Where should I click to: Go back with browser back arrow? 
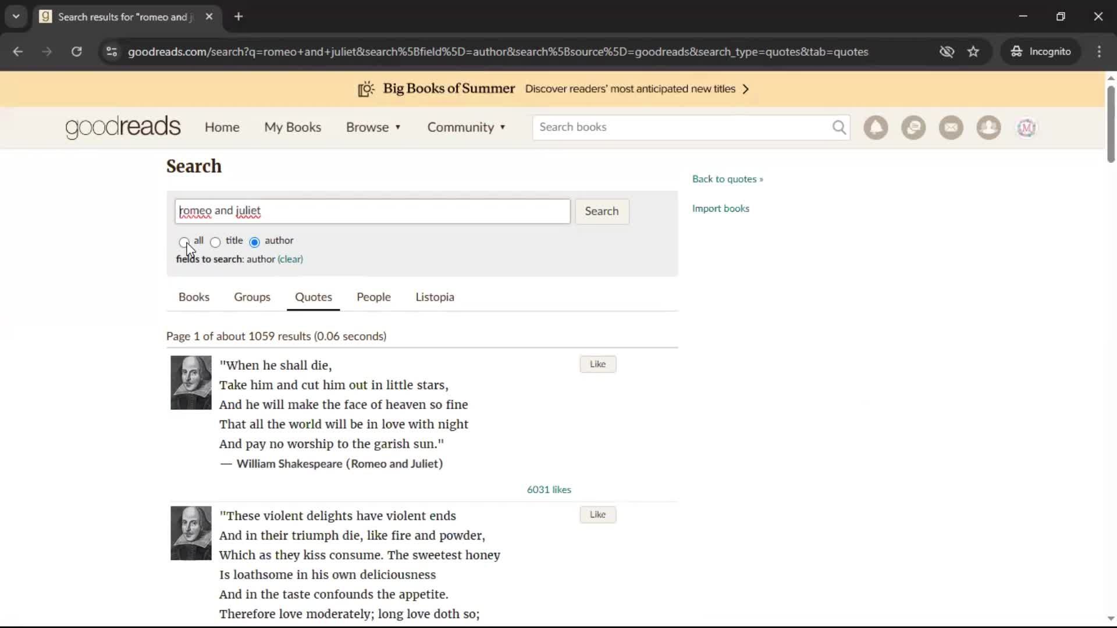(17, 52)
